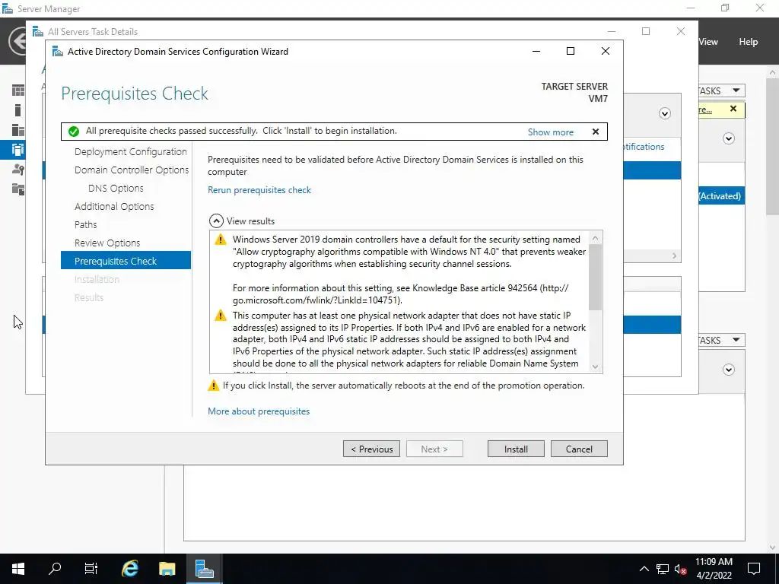
Task: Open the selected AD DS icon in the sidebar
Action: [x=18, y=150]
